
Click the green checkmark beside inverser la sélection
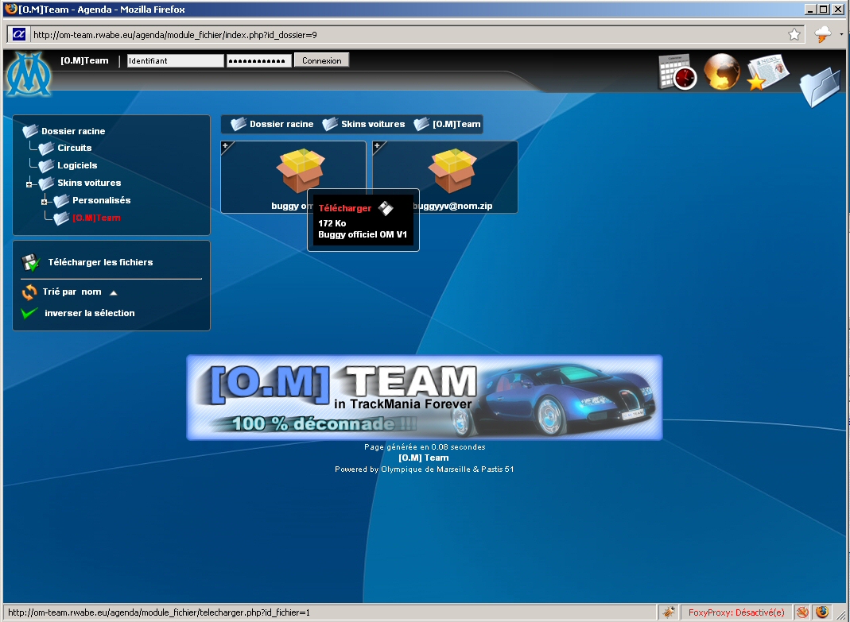(x=29, y=313)
